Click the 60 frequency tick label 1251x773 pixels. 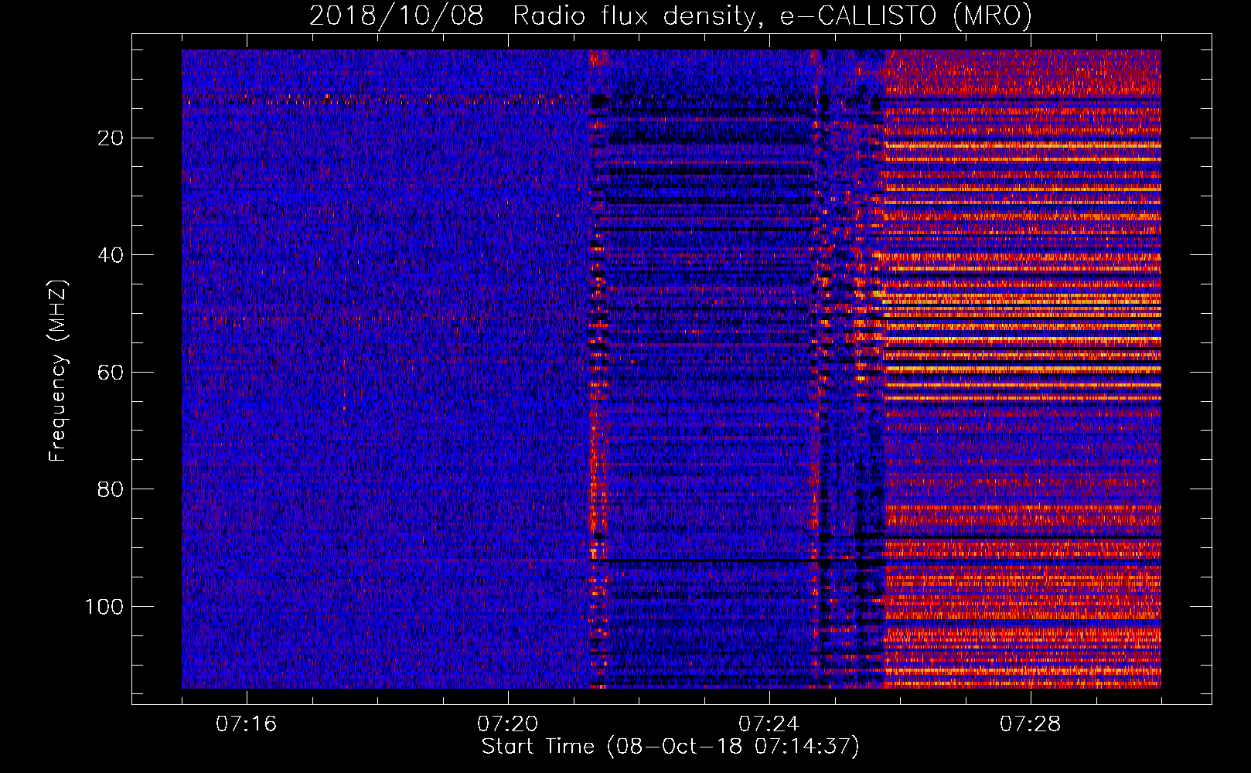click(x=111, y=373)
